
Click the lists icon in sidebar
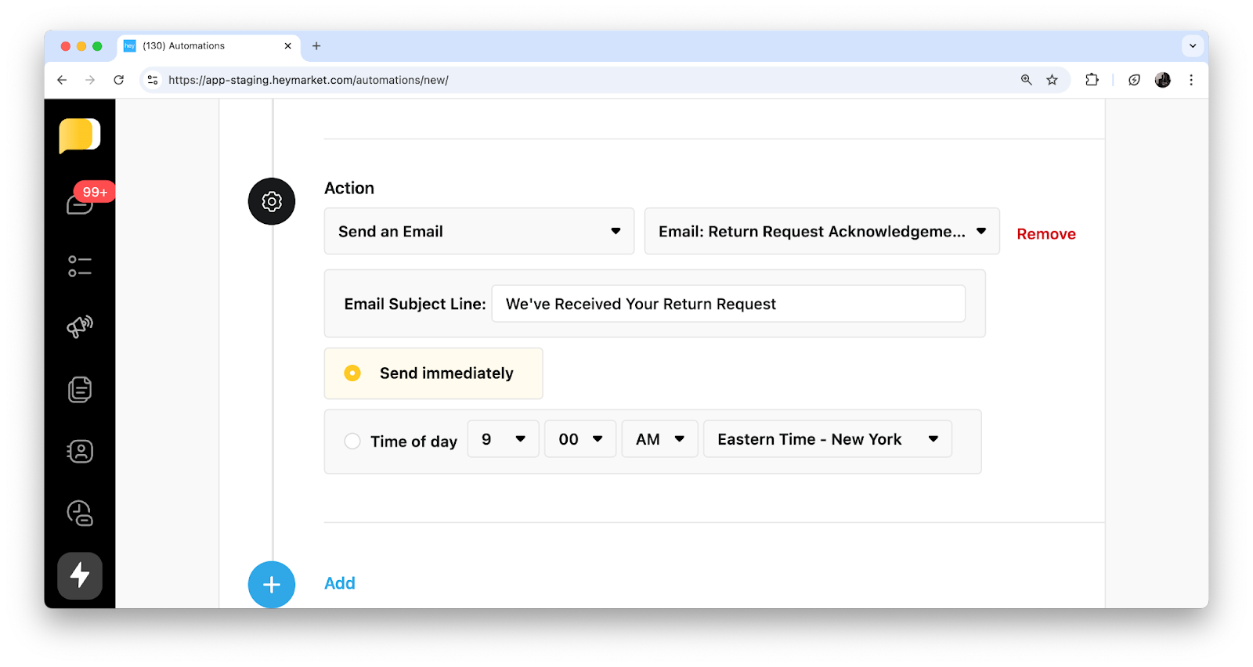point(80,266)
